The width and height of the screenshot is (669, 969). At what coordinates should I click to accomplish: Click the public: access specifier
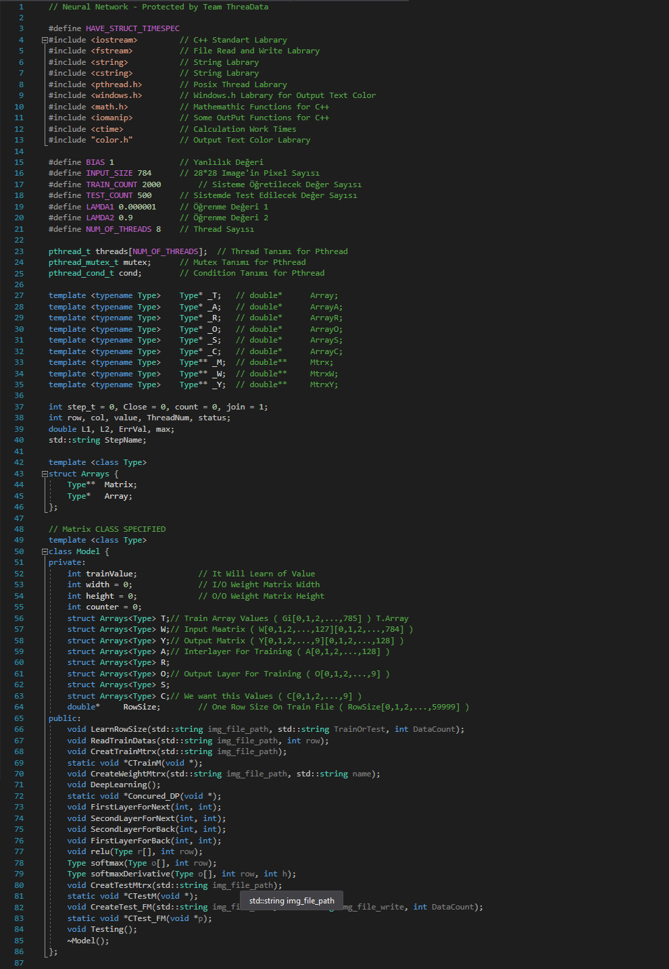[x=64, y=718]
